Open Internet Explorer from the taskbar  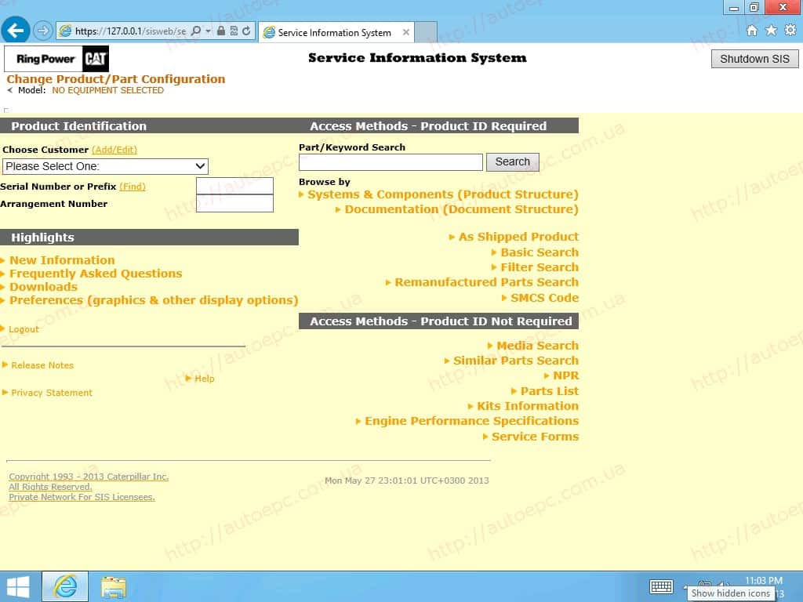64,586
